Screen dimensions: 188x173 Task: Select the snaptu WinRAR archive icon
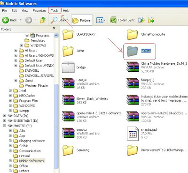[x=68, y=133]
